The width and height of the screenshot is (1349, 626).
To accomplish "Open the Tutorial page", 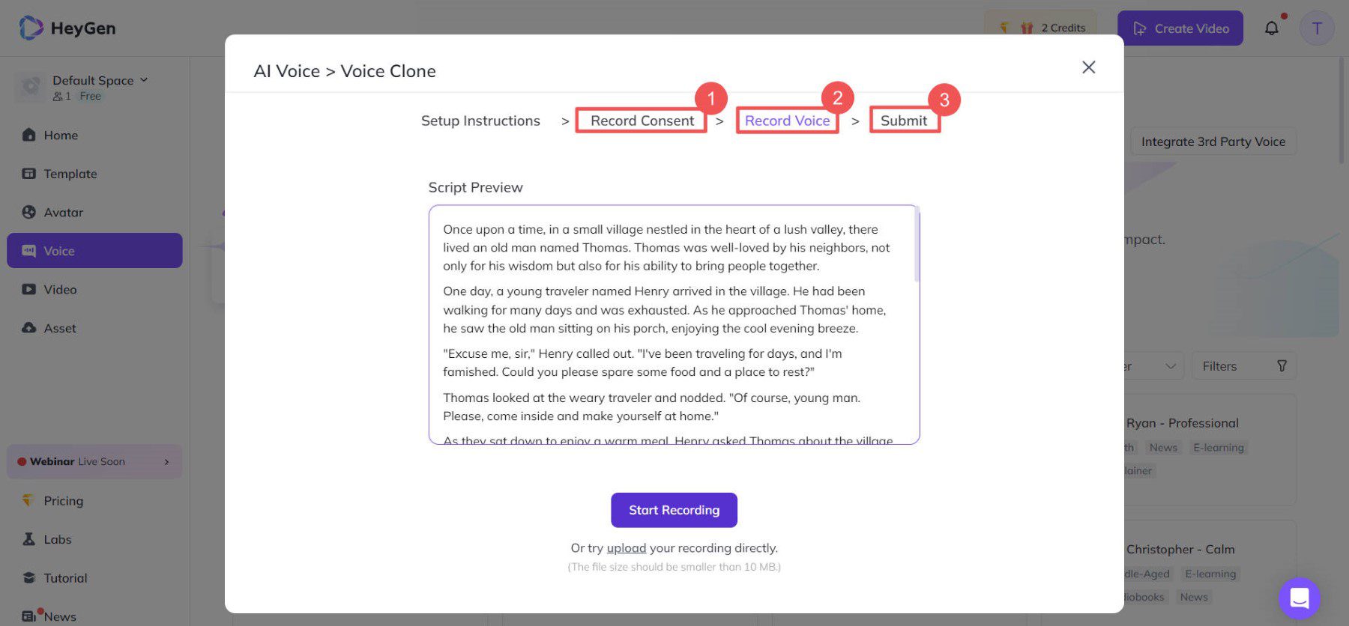I will [x=65, y=577].
